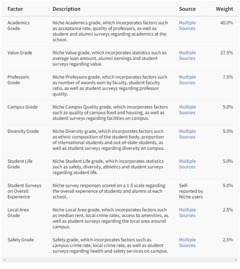Click the Weight column header

[x=224, y=9]
